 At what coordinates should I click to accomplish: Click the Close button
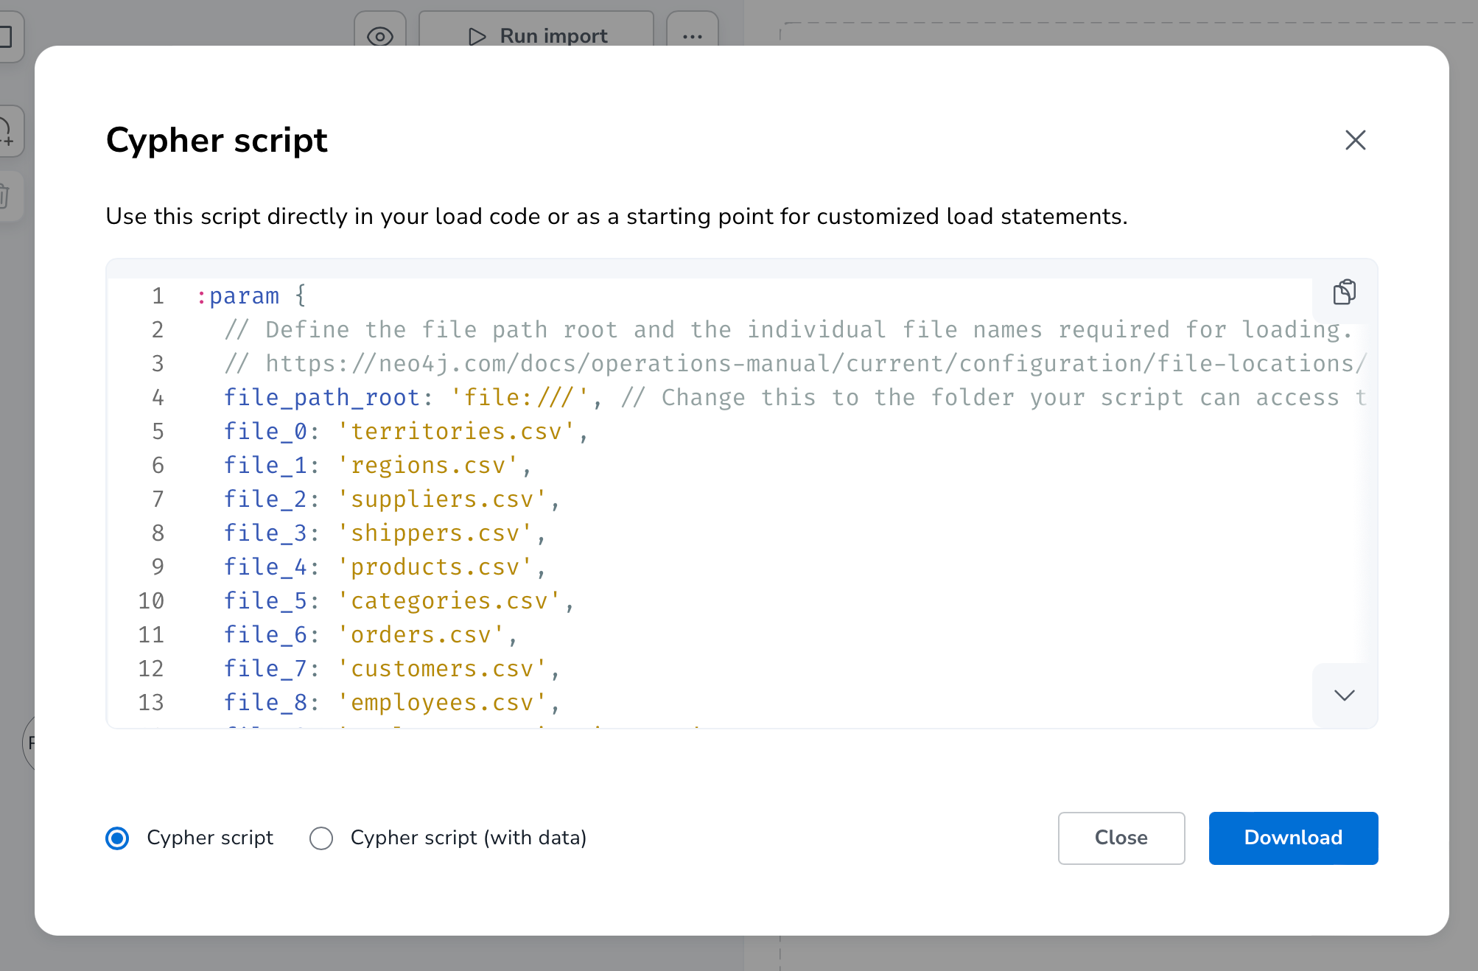(x=1121, y=838)
